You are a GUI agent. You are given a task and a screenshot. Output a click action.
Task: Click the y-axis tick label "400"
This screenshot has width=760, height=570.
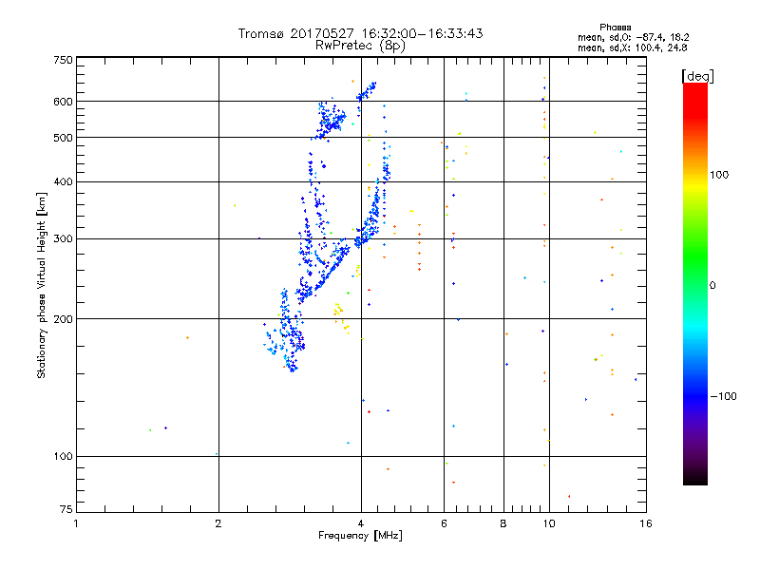tap(63, 181)
